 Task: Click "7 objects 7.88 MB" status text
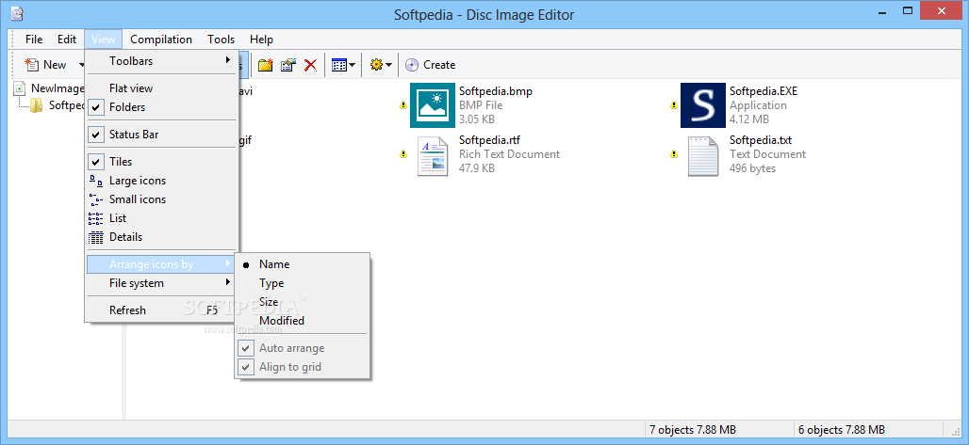pos(692,430)
